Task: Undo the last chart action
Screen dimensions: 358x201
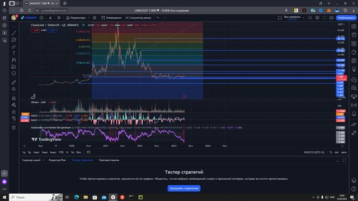Action: coord(158,17)
